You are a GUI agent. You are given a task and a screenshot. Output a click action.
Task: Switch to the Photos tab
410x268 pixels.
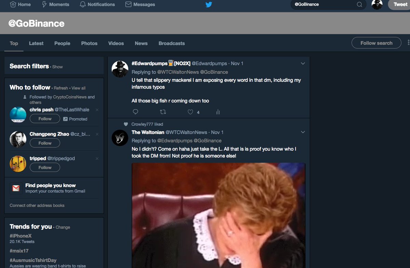(x=89, y=43)
